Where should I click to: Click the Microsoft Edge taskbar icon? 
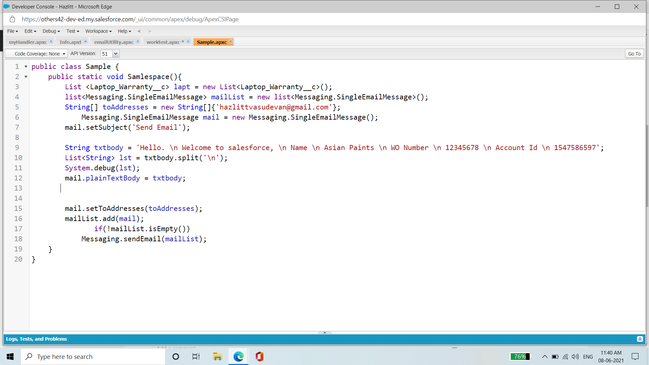239,356
